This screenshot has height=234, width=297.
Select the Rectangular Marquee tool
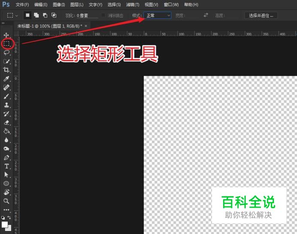6,44
